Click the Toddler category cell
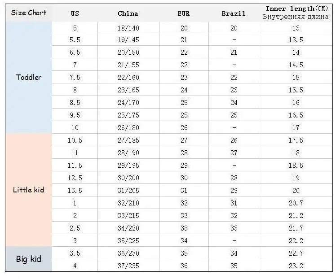 coord(28,77)
